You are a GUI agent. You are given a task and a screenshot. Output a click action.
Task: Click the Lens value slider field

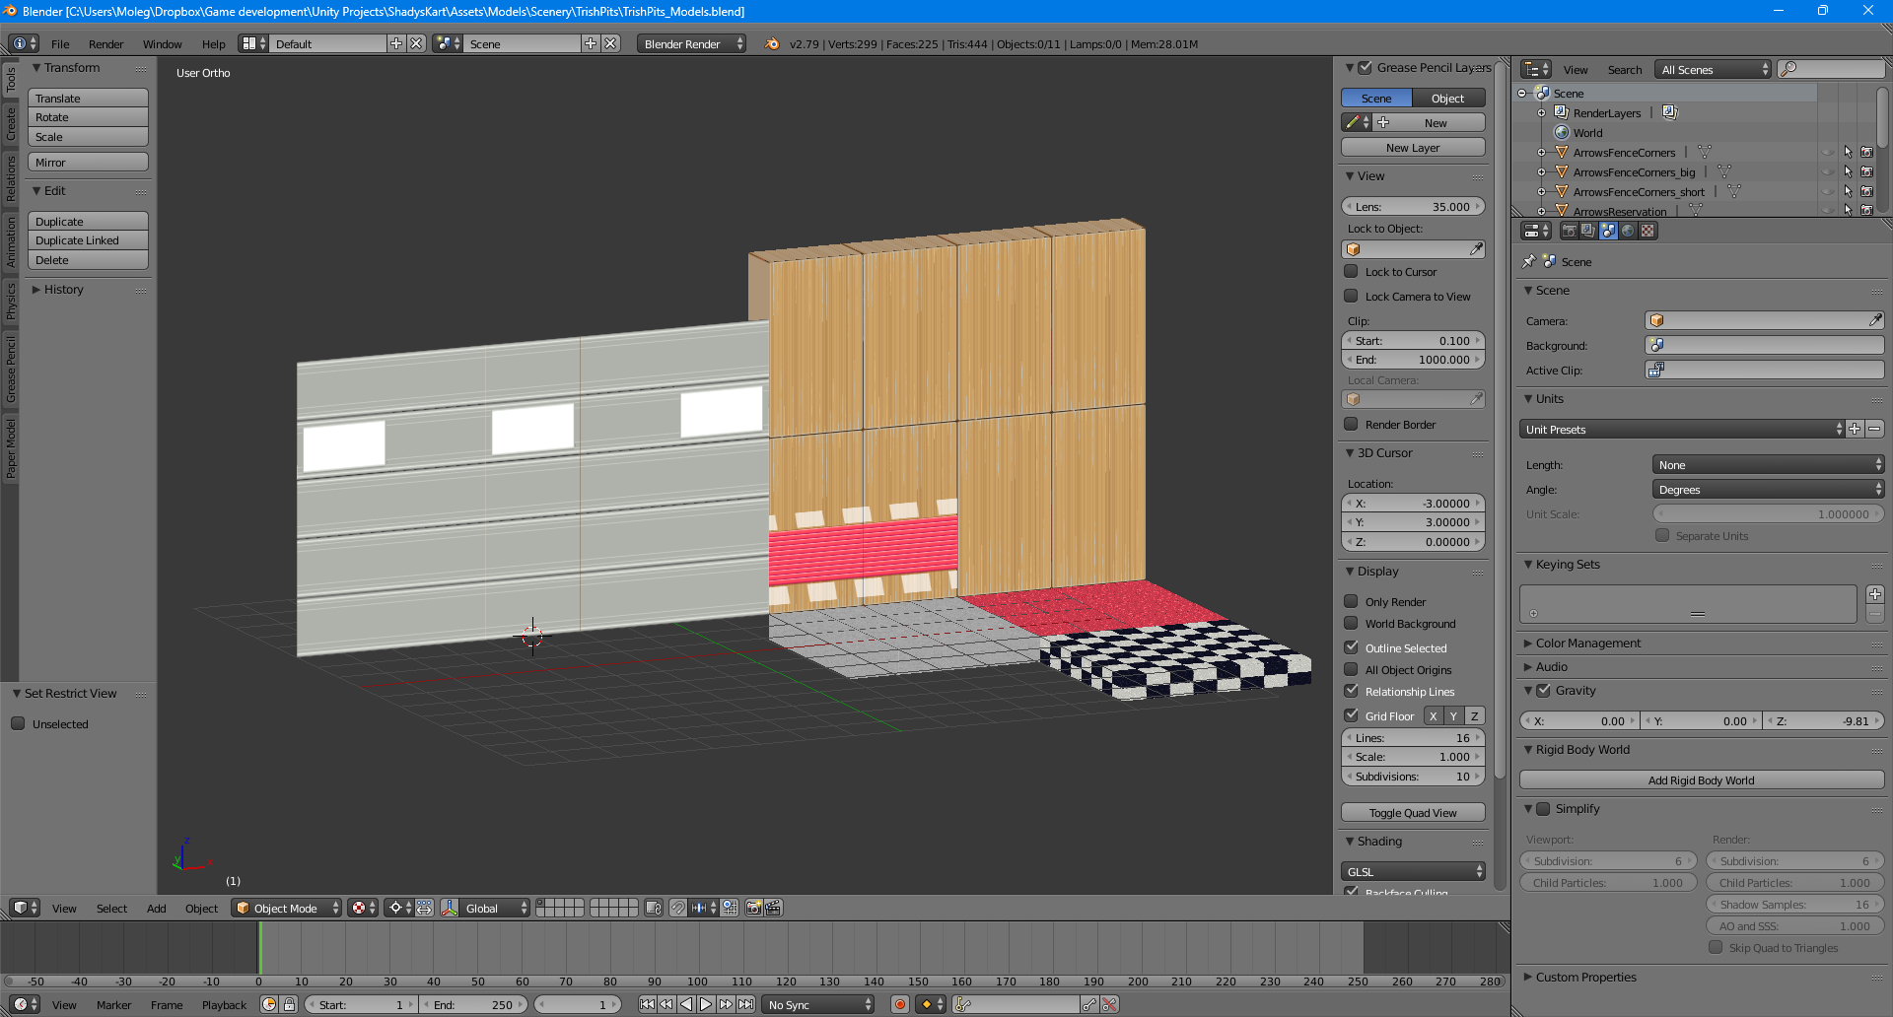[x=1412, y=207]
